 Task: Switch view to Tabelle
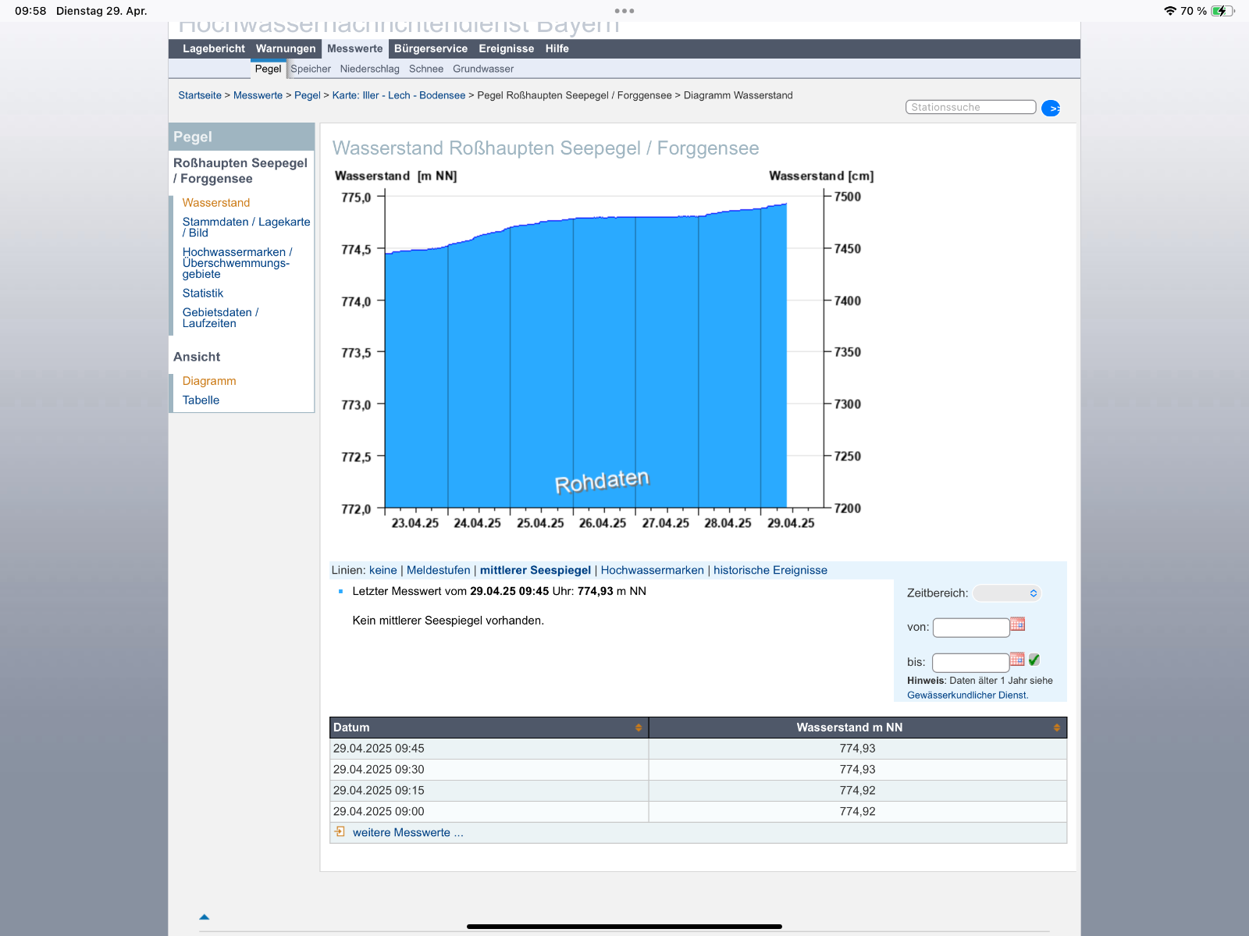201,400
